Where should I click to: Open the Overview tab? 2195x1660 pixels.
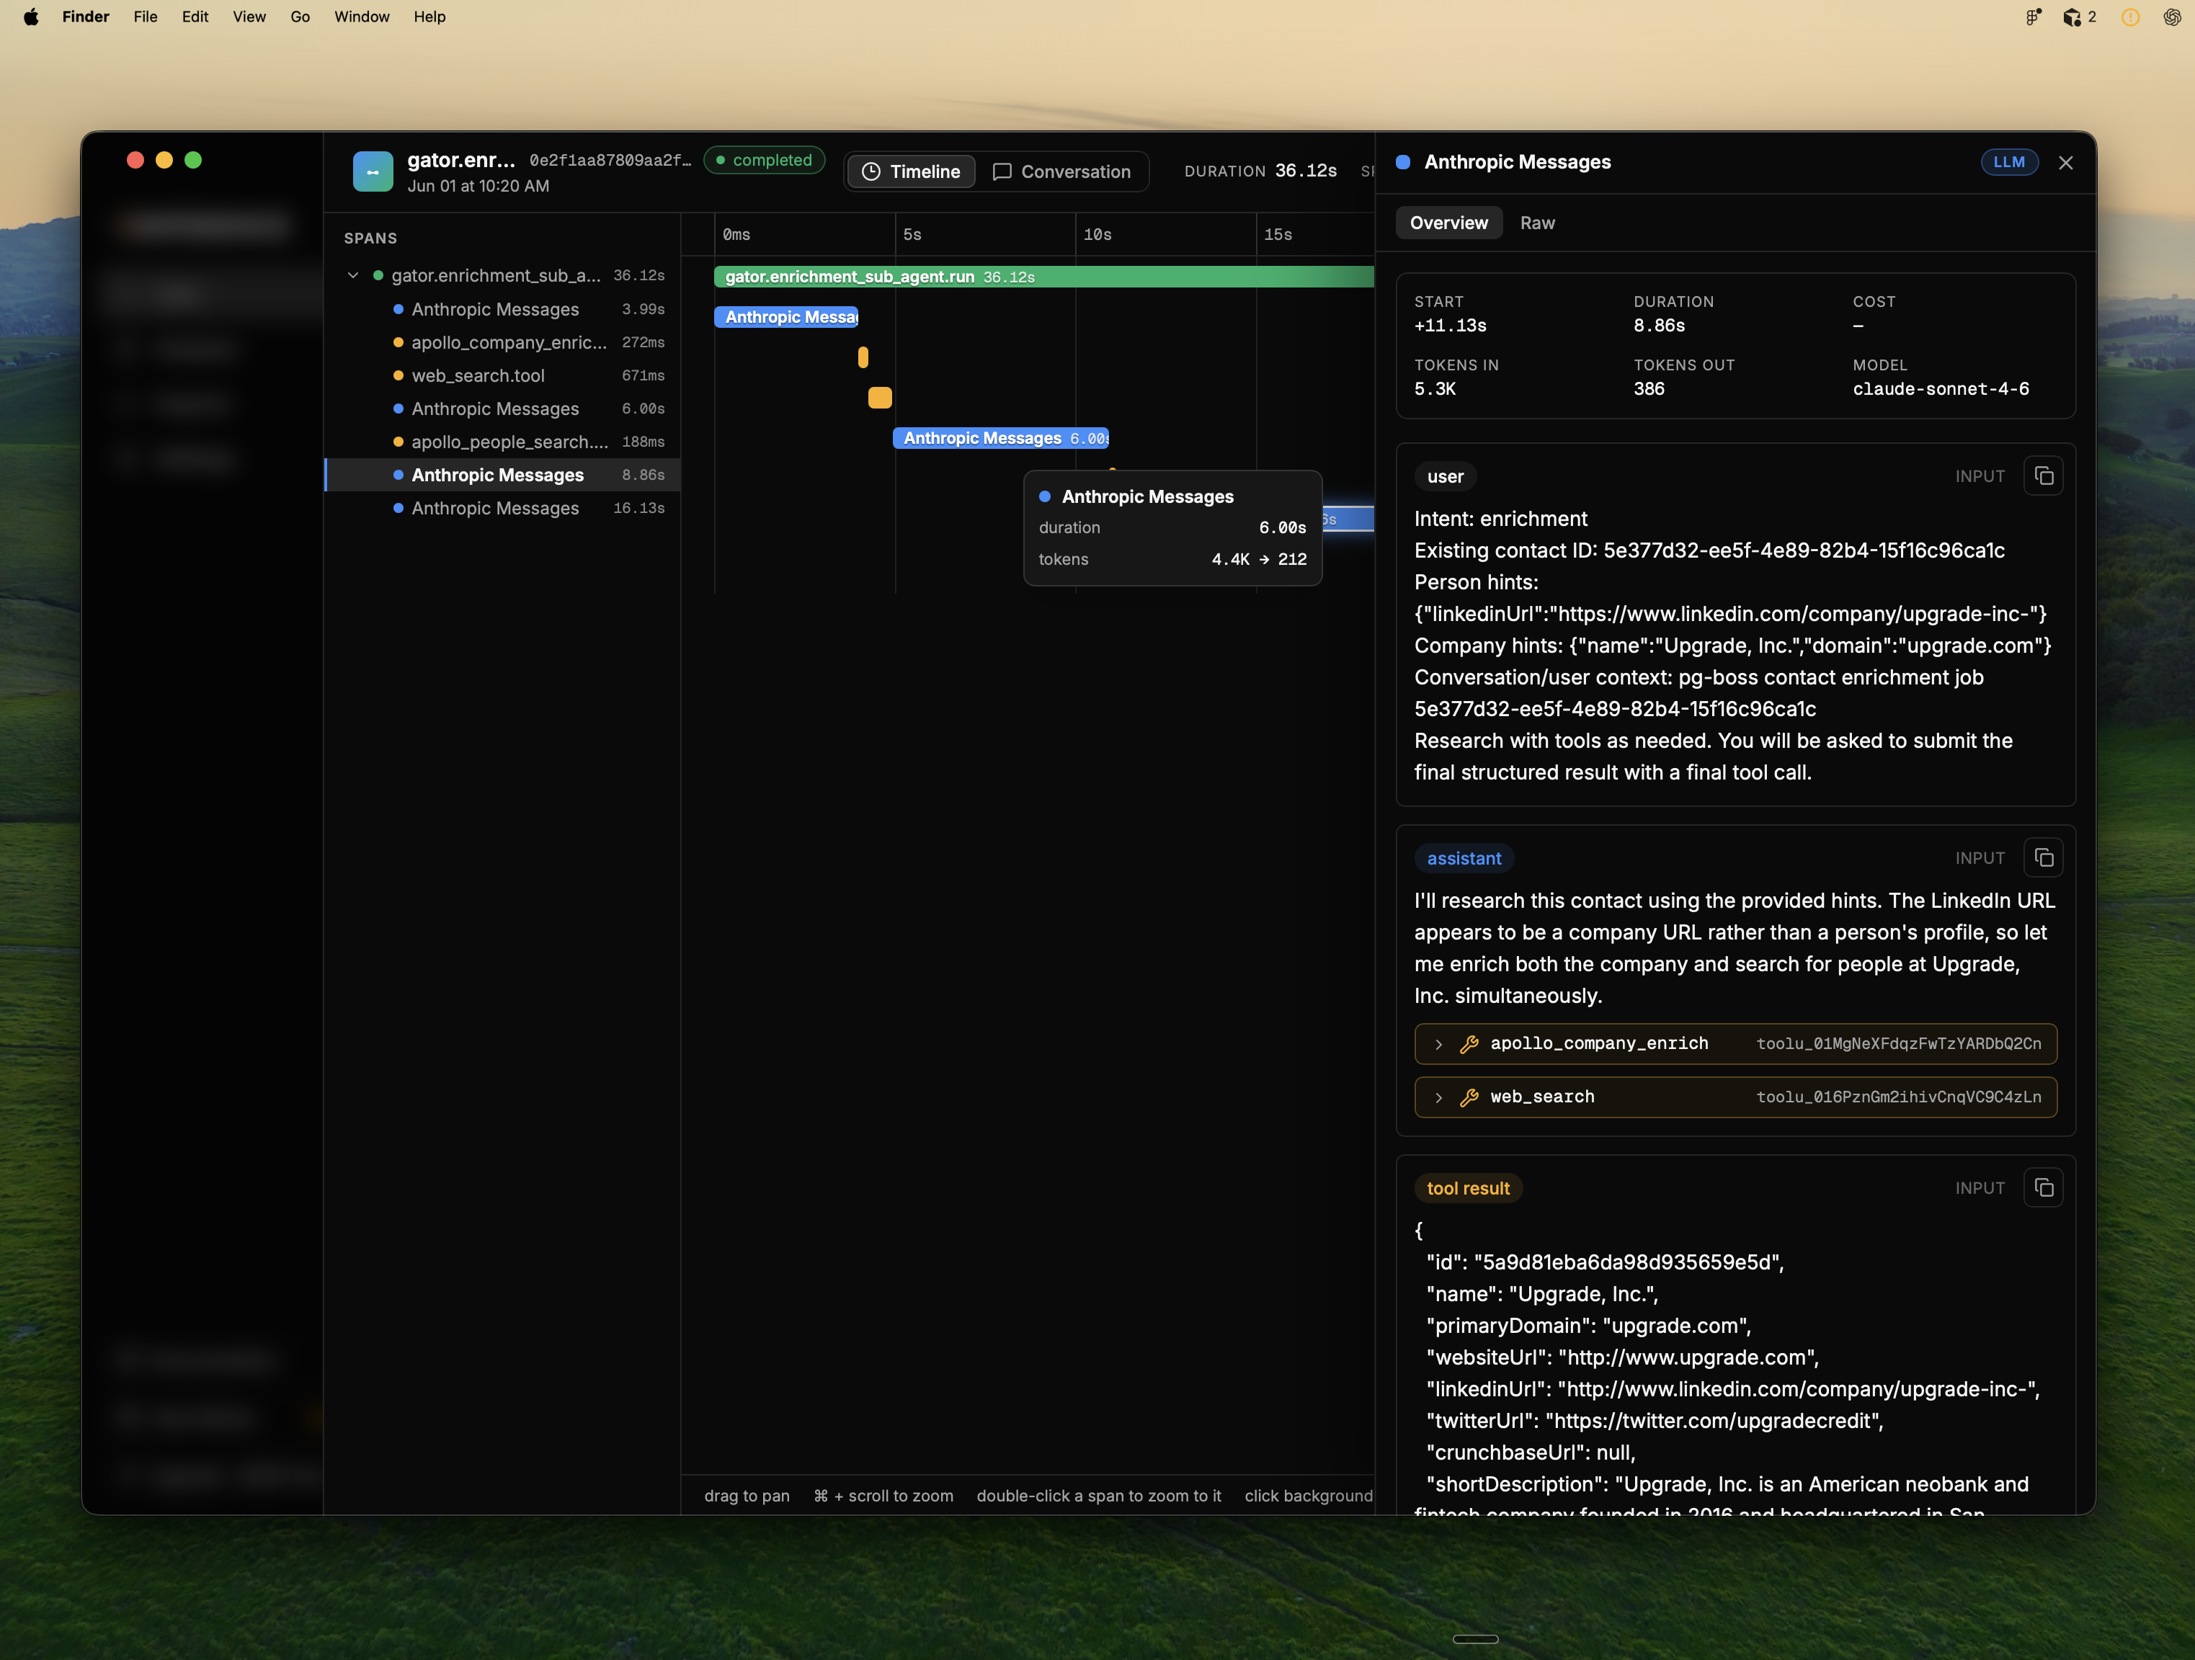click(1448, 223)
